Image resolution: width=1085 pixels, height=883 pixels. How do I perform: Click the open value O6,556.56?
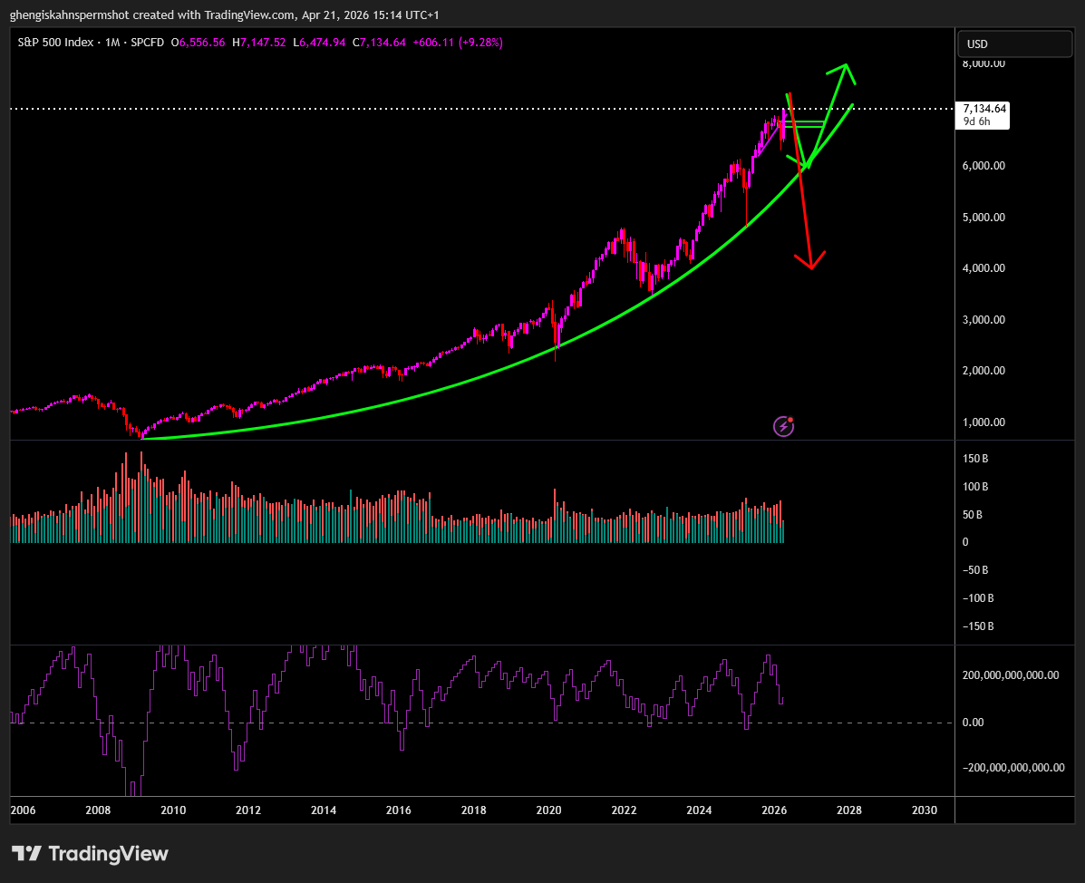click(x=198, y=43)
